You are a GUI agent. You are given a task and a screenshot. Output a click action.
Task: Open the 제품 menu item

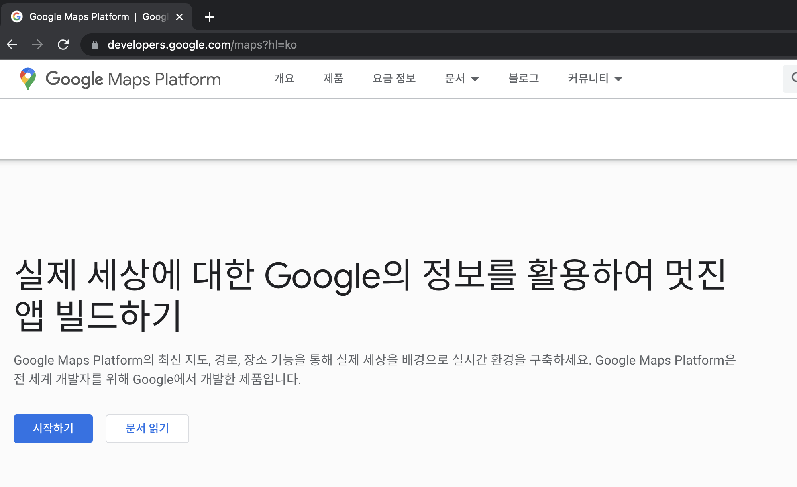point(333,79)
